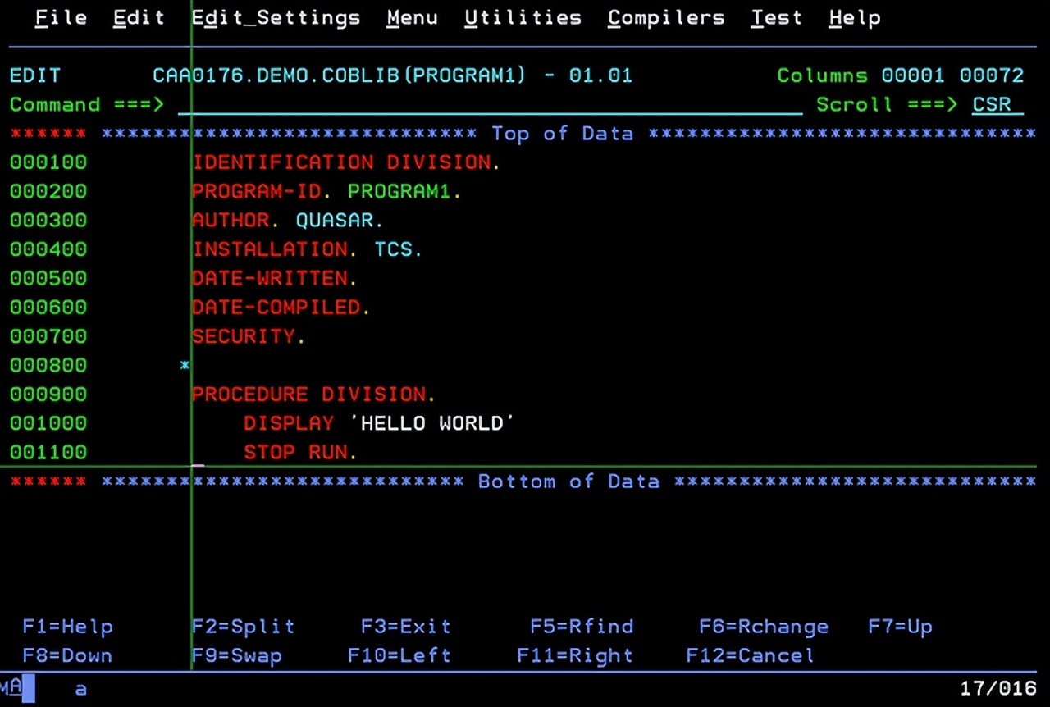The width and height of the screenshot is (1050, 707).
Task: Click the EDIT panel title
Action: tap(35, 75)
